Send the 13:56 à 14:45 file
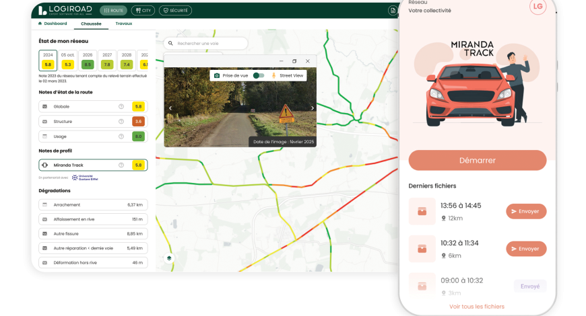 click(x=526, y=211)
